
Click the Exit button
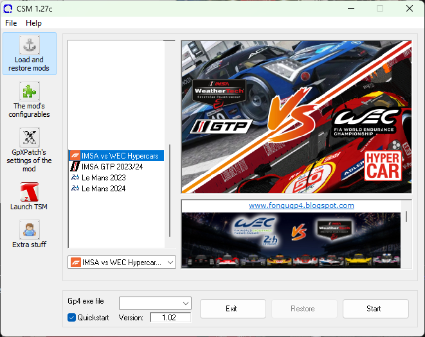click(233, 309)
